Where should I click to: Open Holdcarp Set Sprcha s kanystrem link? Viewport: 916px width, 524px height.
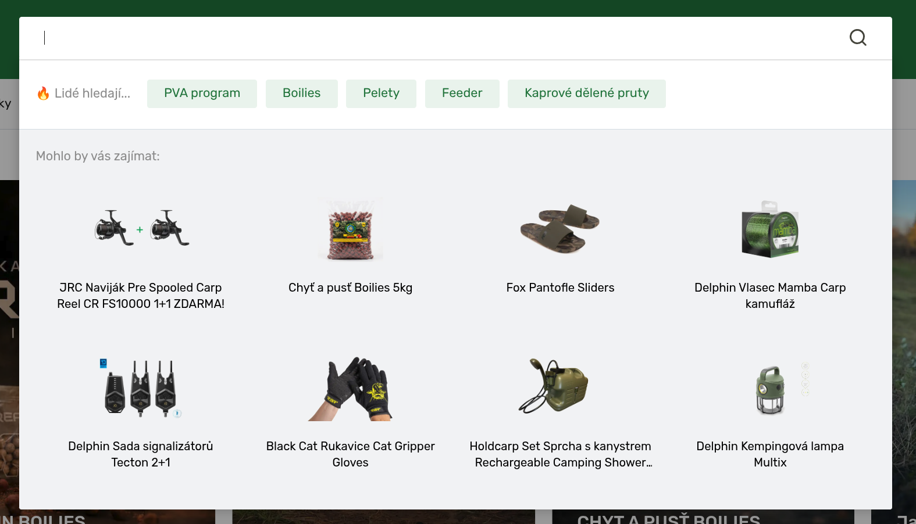click(561, 454)
